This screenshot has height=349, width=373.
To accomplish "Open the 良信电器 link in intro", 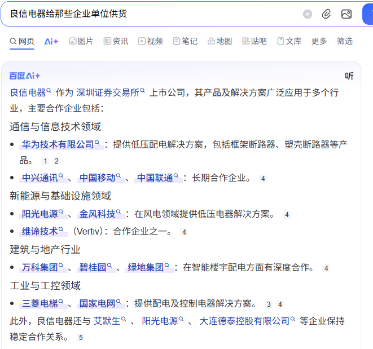I will (x=30, y=92).
